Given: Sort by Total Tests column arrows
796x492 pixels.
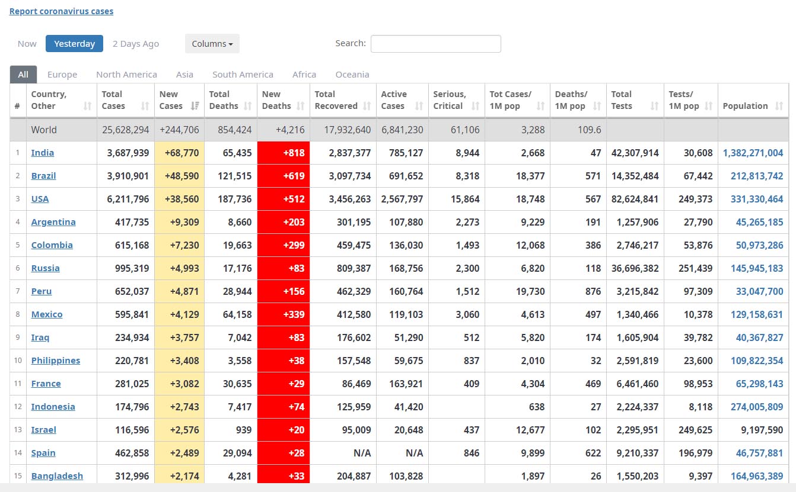Looking at the screenshot, I should pyautogui.click(x=655, y=106).
